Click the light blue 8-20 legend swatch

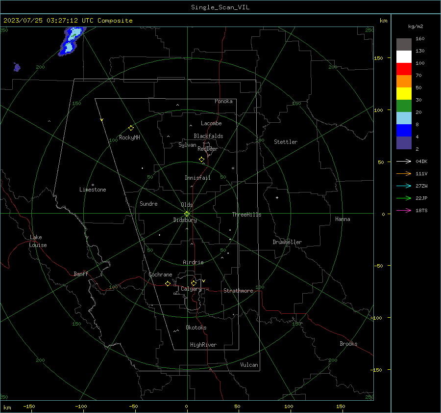pos(404,118)
